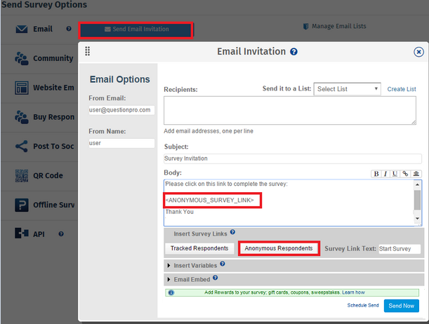Select Email in the send options sidebar
The image size is (429, 324).
pos(42,29)
